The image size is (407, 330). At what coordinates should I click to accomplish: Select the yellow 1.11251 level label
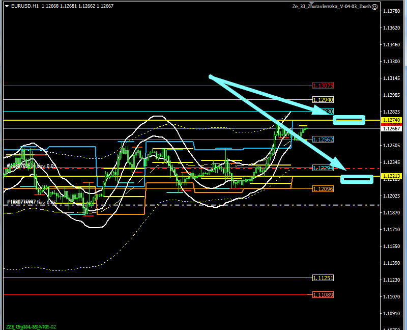coord(323,278)
